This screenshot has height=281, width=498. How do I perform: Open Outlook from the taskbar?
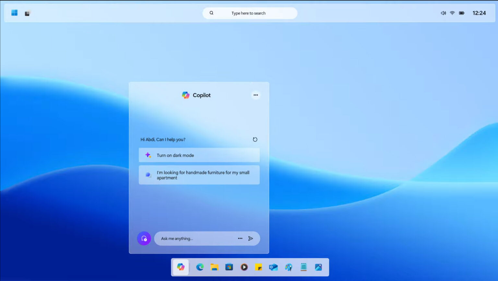point(273,267)
